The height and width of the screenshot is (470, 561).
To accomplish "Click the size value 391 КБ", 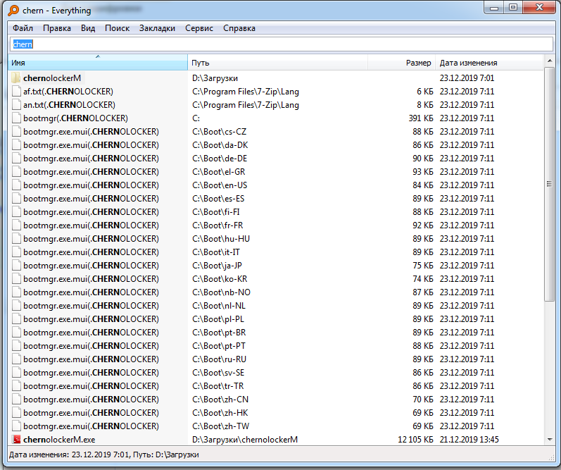I will (421, 118).
